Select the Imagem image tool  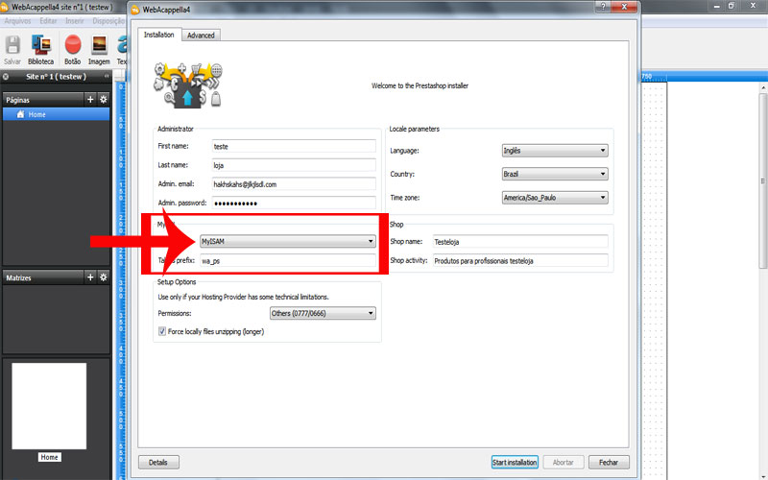point(99,45)
